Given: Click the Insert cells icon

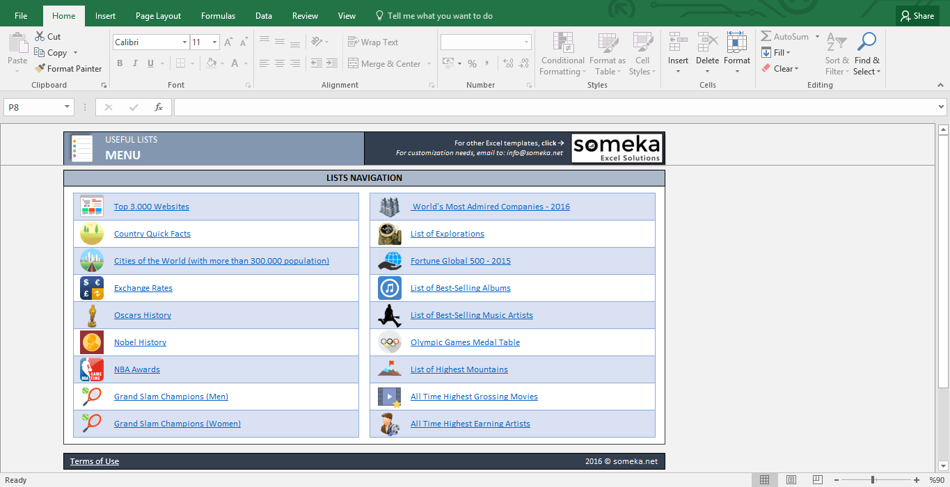Looking at the screenshot, I should coord(678,42).
